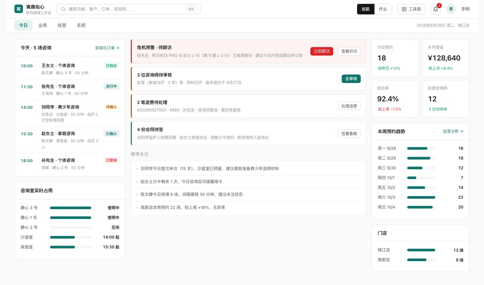Click the 周六 10/3 trend bar
The image size is (484, 285).
pyautogui.click(x=421, y=197)
